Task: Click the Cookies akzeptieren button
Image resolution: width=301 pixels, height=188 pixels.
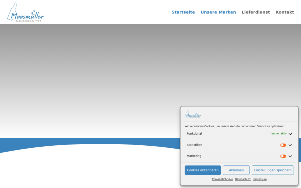Action: click(203, 170)
